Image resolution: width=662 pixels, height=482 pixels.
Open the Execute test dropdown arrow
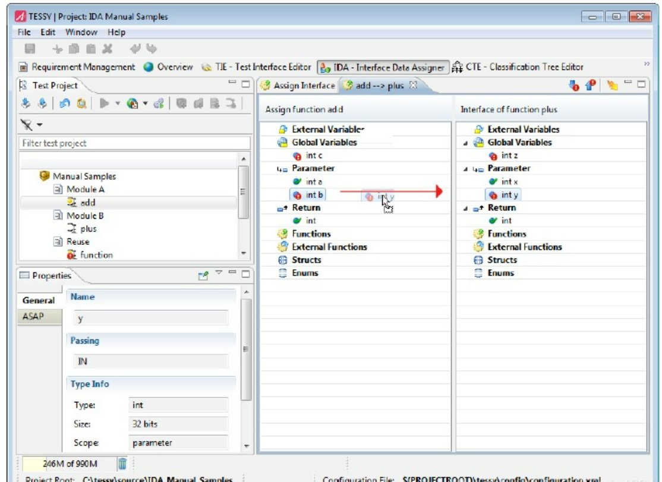(x=118, y=103)
